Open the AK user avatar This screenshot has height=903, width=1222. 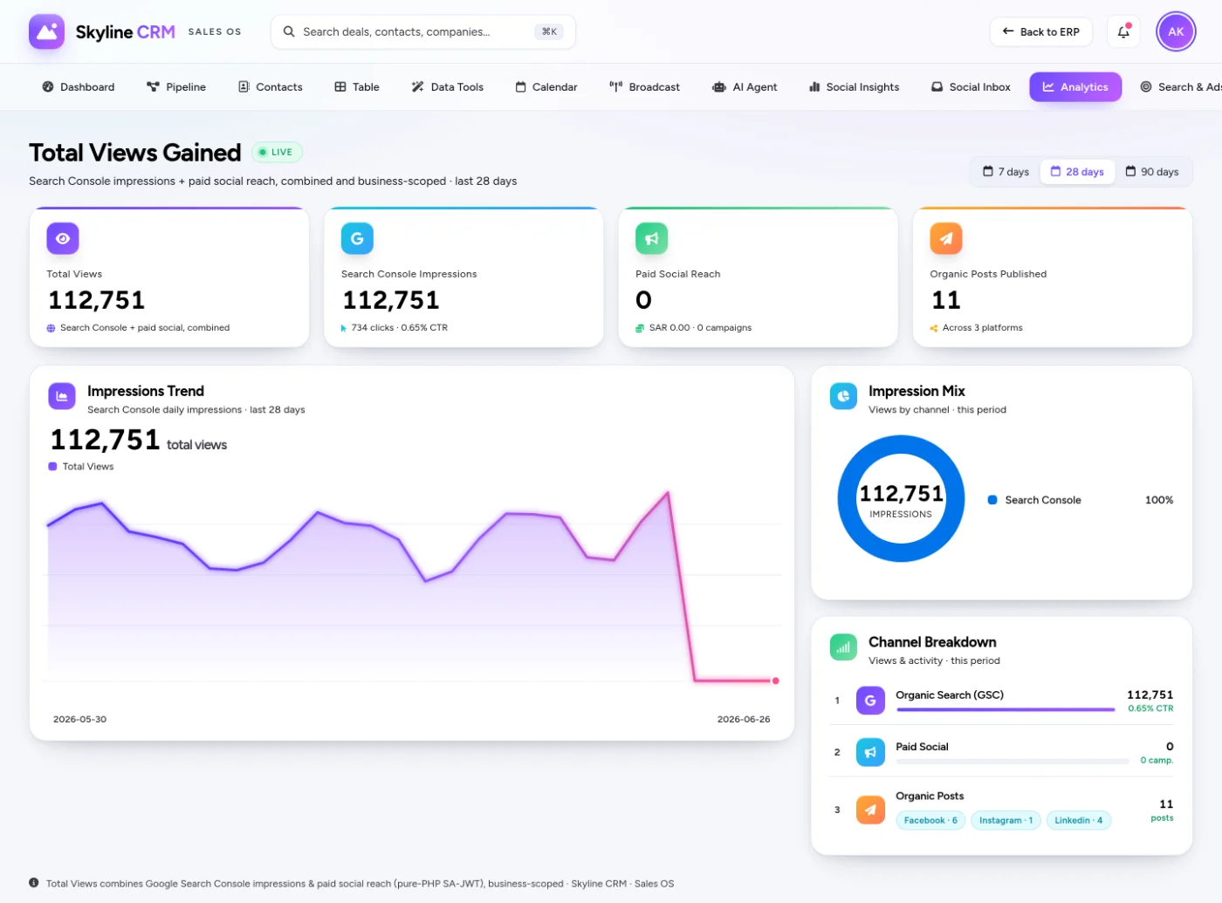1176,31
